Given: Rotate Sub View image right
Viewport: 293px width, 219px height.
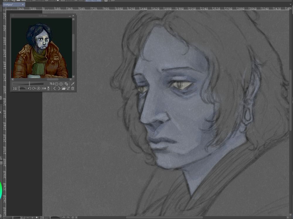Looking at the screenshot, I should (34, 88).
